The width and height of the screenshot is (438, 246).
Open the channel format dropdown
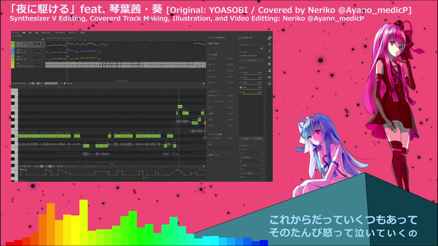(x=251, y=153)
